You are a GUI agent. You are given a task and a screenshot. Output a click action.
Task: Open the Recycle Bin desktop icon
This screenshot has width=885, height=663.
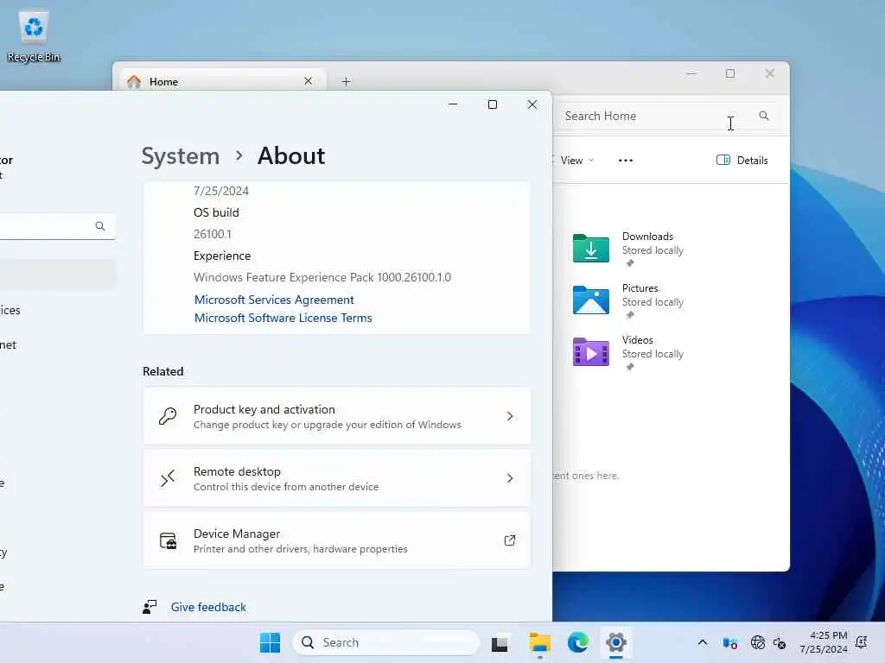34,36
